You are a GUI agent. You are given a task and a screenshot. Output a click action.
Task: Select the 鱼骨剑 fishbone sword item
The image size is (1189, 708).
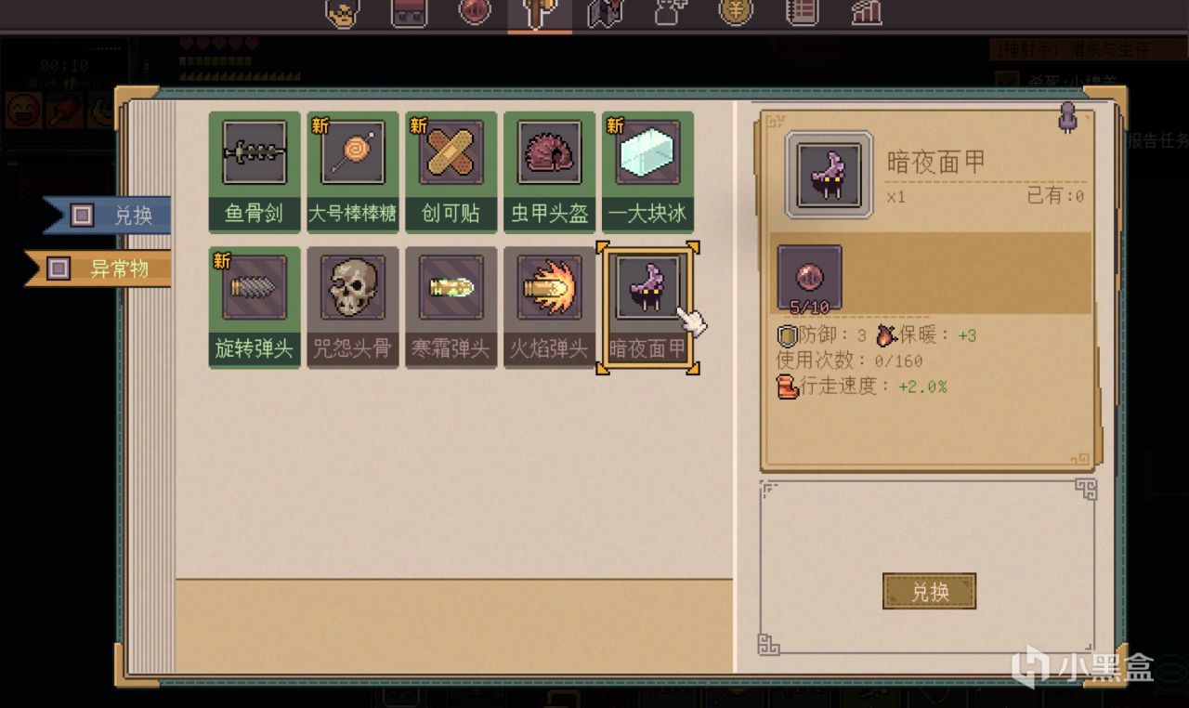point(255,173)
